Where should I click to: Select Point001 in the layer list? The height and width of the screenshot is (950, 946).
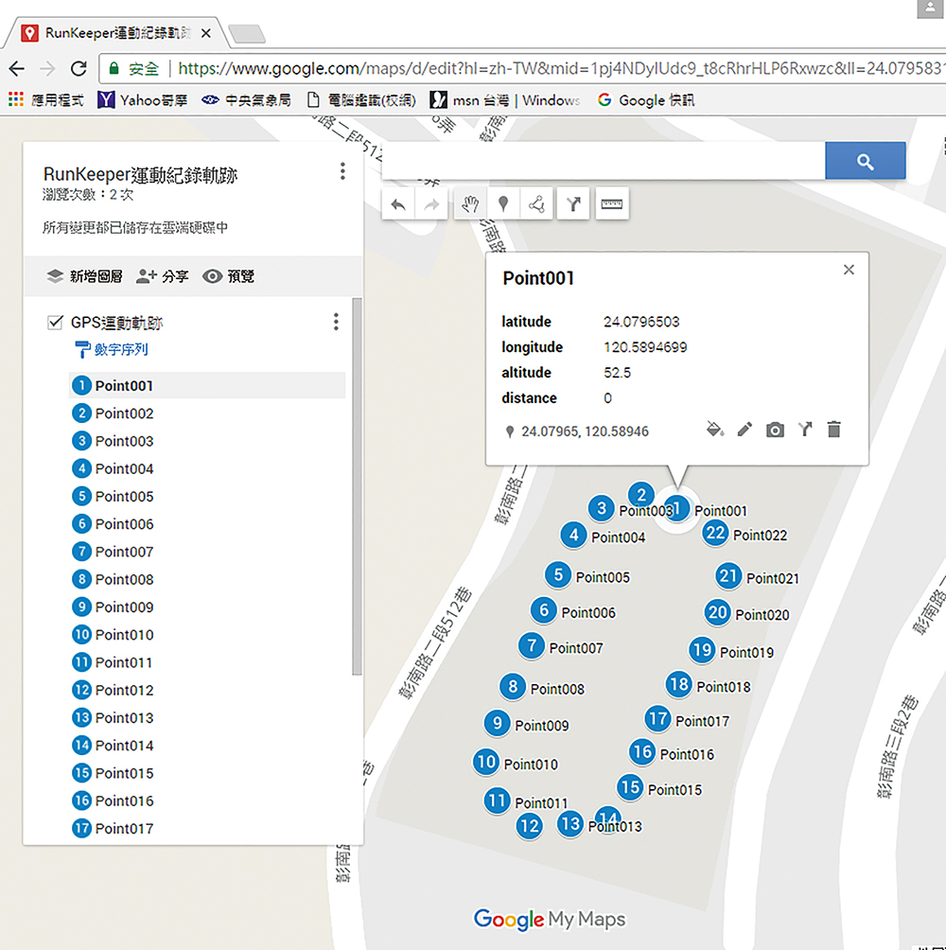tap(207, 385)
